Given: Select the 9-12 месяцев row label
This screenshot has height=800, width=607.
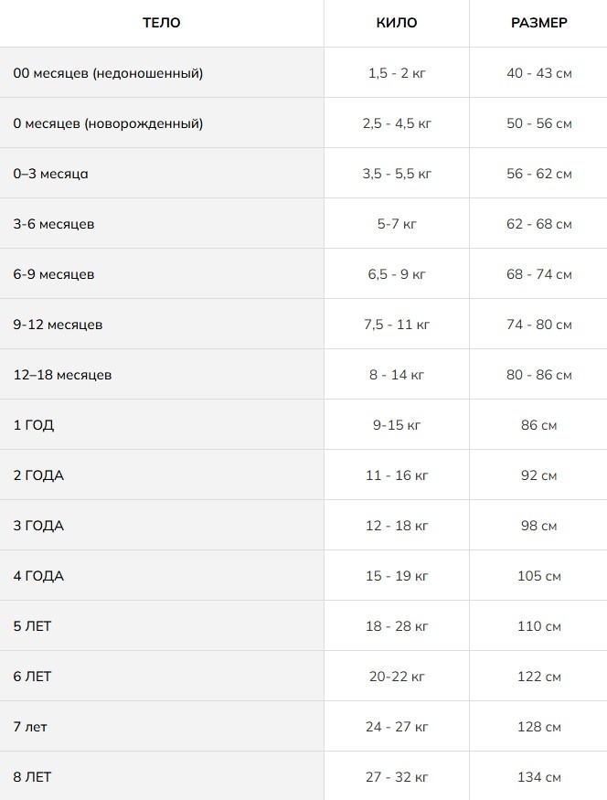Looking at the screenshot, I should pyautogui.click(x=58, y=325).
